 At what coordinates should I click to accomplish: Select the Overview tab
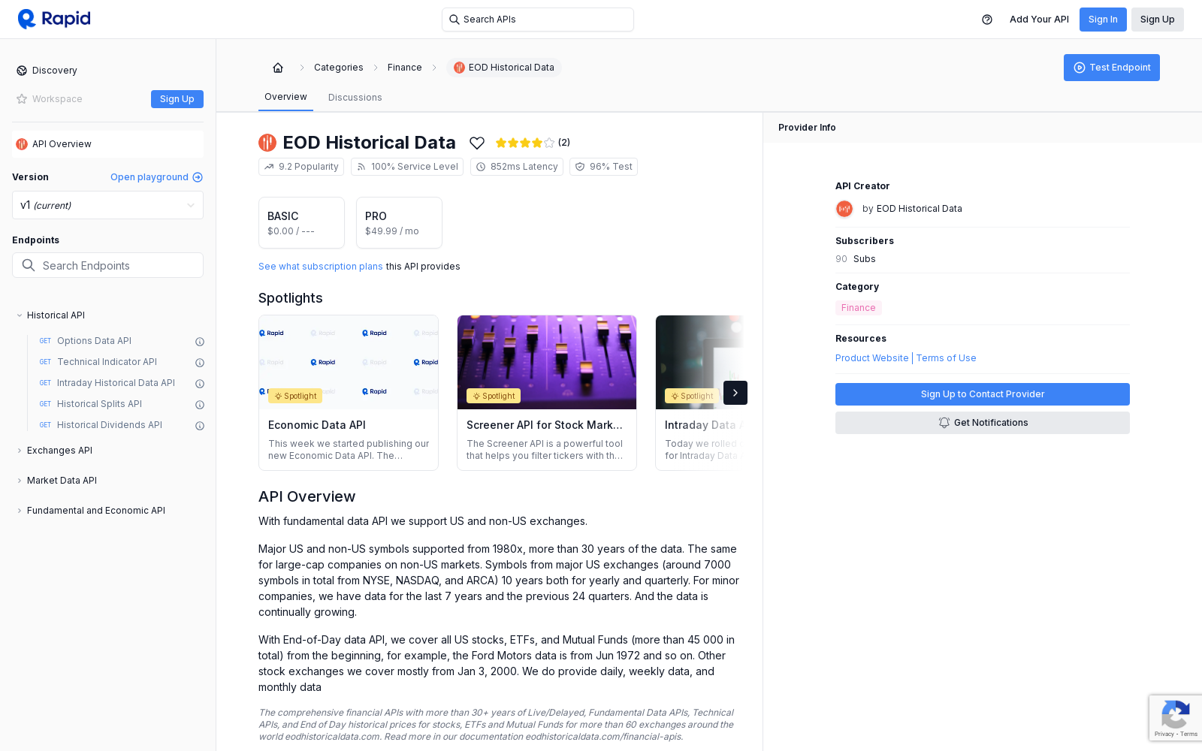click(x=285, y=97)
